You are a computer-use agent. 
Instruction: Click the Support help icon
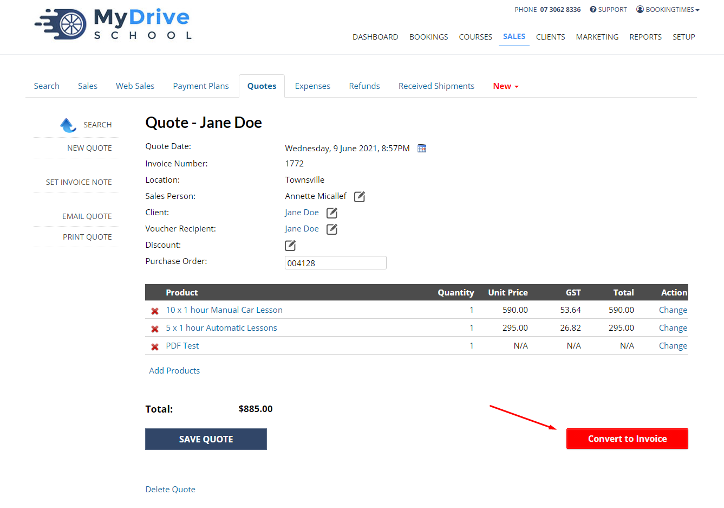tap(593, 9)
